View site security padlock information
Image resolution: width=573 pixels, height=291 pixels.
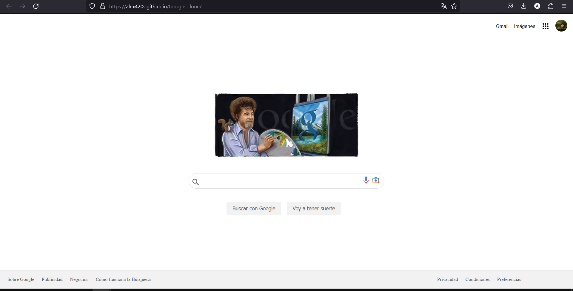pos(103,6)
